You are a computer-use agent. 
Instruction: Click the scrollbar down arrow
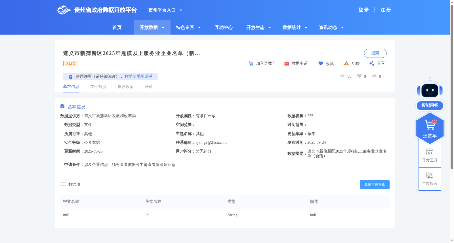[x=452, y=240]
